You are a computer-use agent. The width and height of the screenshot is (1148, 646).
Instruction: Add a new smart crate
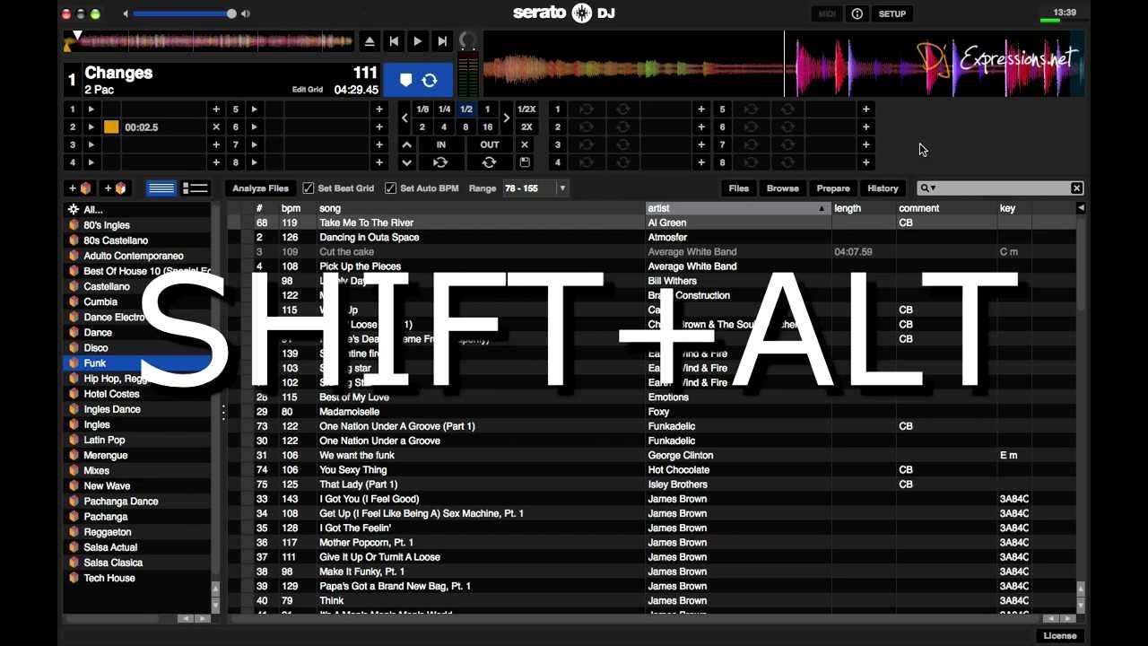pyautogui.click(x=116, y=188)
